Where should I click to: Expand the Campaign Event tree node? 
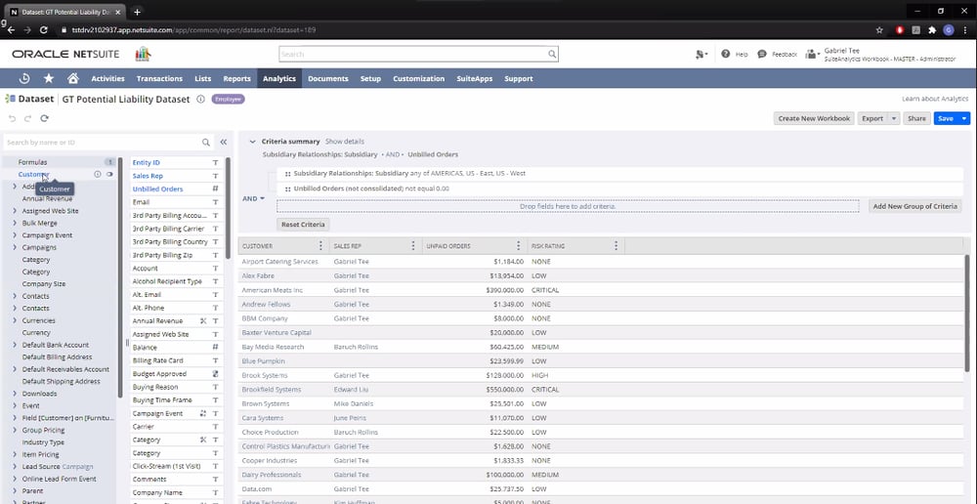15,235
